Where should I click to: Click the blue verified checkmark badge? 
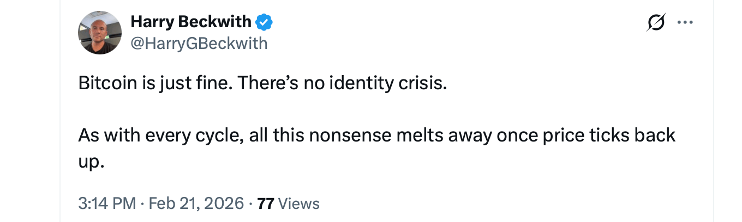click(264, 22)
